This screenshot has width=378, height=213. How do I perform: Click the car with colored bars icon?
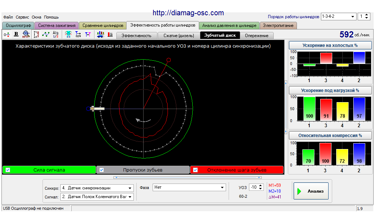pos(100,35)
